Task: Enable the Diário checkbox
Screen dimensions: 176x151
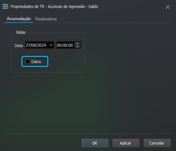Action: click(28, 61)
